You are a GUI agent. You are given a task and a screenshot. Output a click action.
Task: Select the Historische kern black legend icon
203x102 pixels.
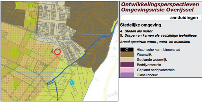pyautogui.click(x=127, y=50)
